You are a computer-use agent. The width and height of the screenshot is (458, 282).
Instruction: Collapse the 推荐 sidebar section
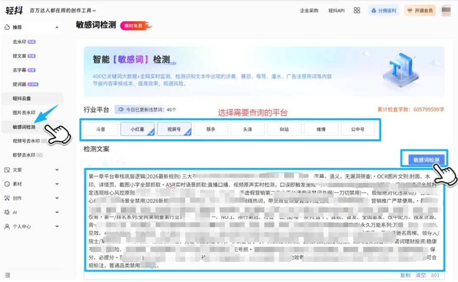(x=57, y=28)
